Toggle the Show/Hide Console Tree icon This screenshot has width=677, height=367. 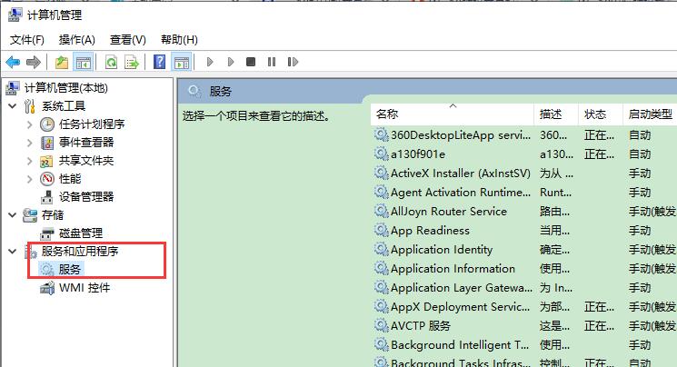click(x=83, y=62)
